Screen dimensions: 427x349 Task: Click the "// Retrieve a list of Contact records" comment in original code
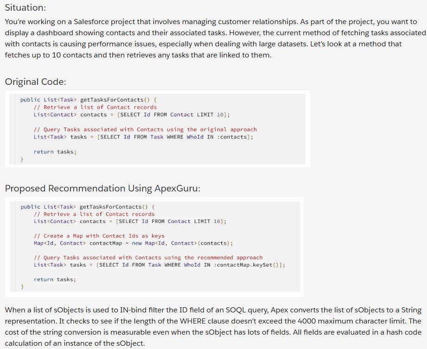(x=95, y=107)
